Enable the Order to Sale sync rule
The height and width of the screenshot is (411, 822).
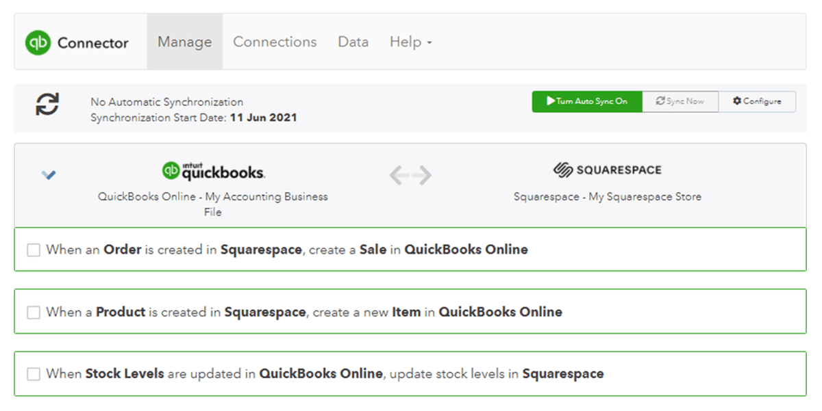[34, 250]
